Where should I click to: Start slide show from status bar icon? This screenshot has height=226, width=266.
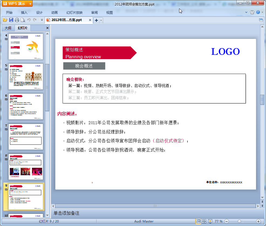210,221
